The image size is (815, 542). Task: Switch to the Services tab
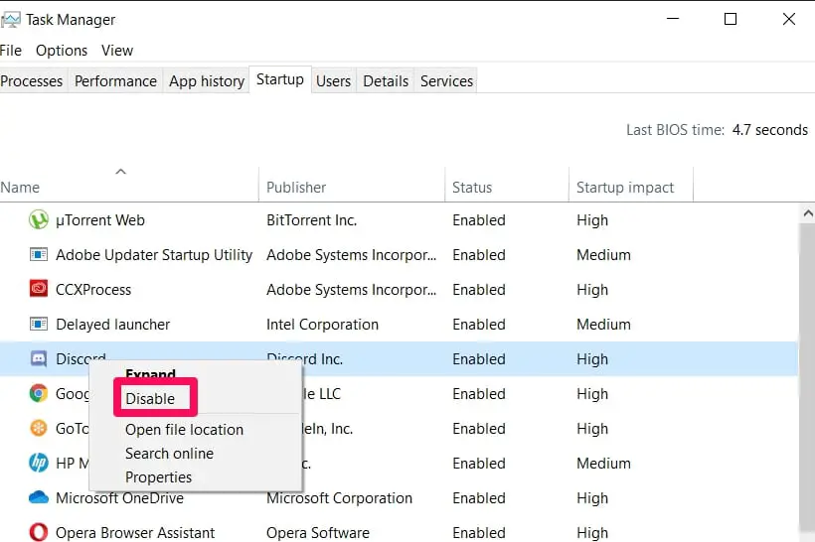pyautogui.click(x=446, y=81)
